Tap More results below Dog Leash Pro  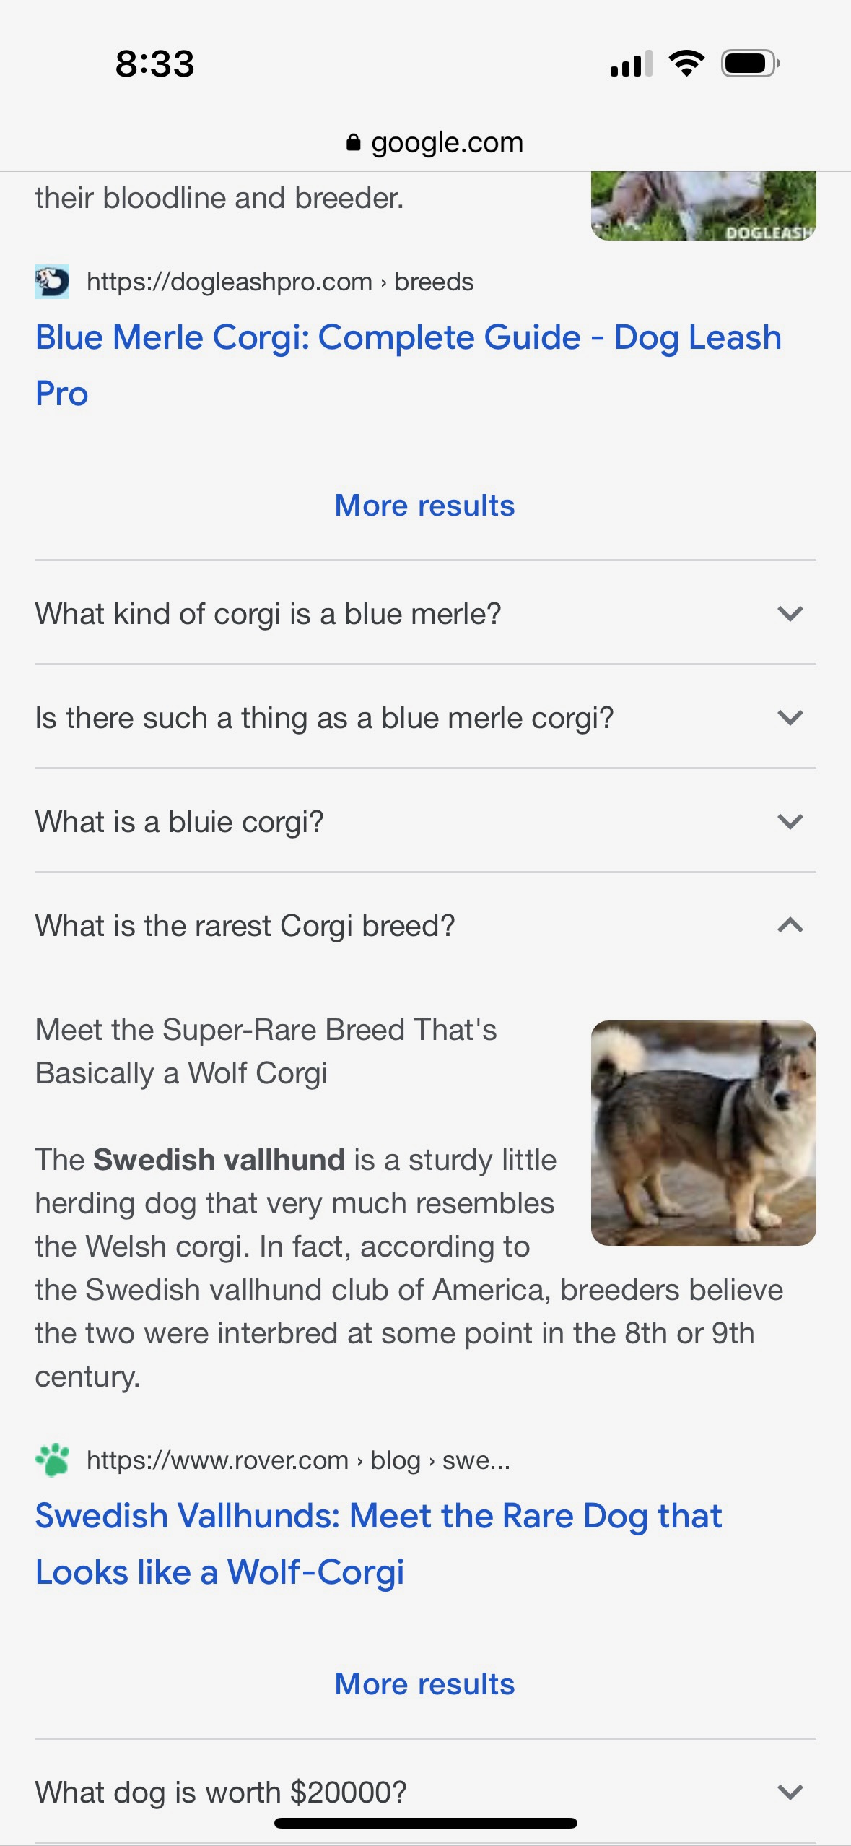point(424,506)
